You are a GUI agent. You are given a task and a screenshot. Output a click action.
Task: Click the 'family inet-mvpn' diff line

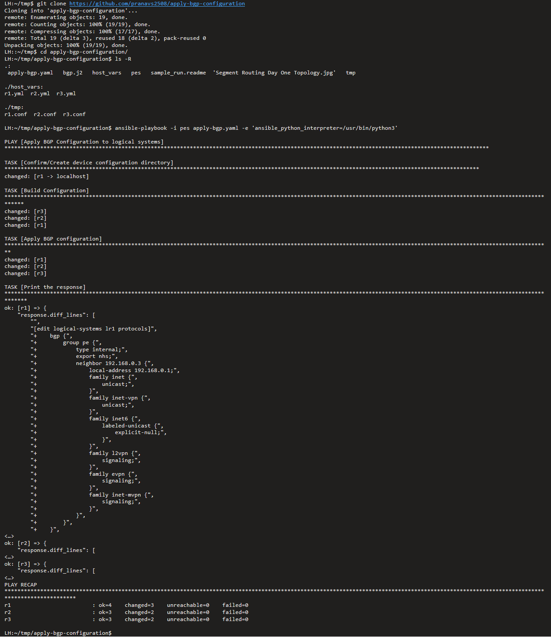click(x=121, y=495)
